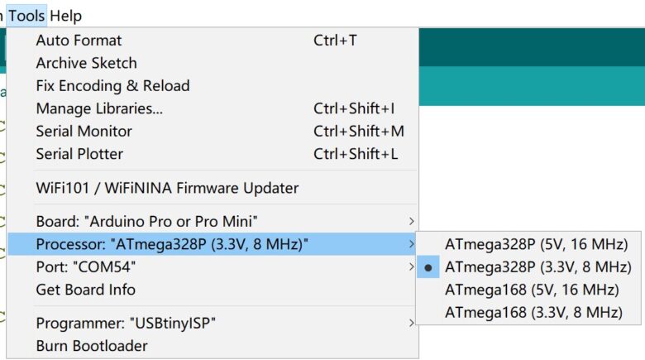Image resolution: width=645 pixels, height=360 pixels.
Task: Expand the Programmer USBtinyISP submenu arrow
Action: pyautogui.click(x=411, y=324)
